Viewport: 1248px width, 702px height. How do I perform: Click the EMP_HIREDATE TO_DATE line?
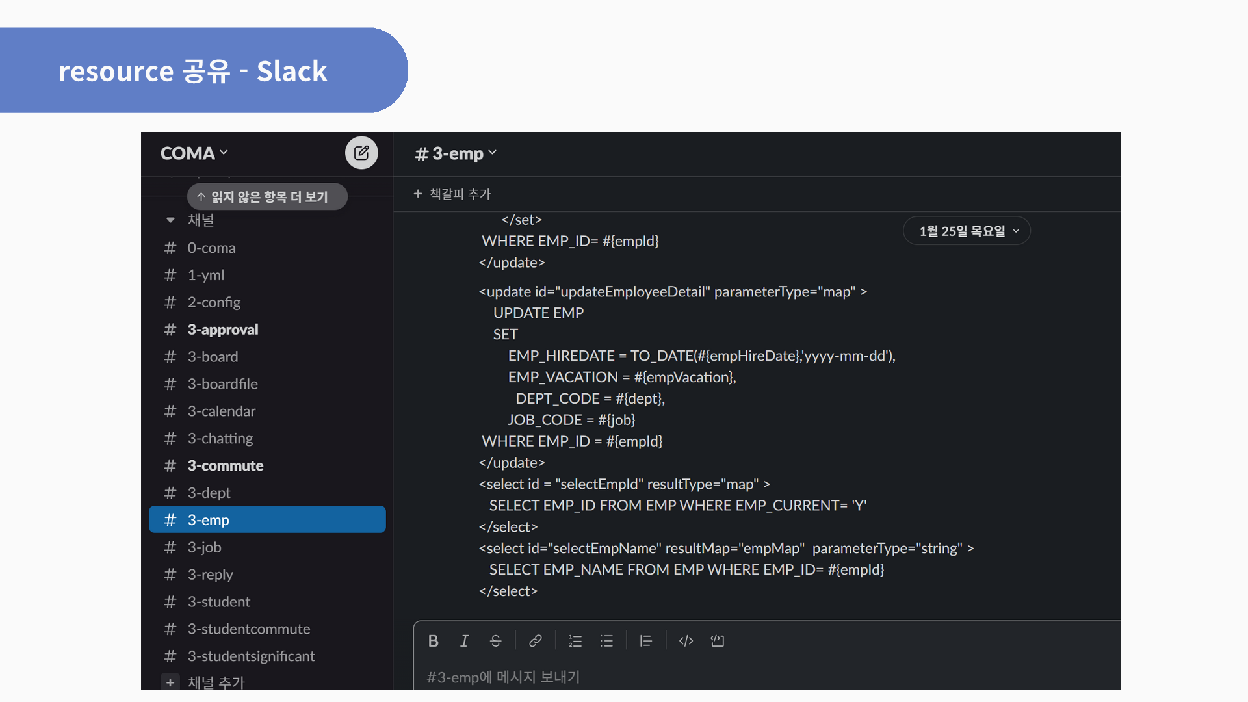[x=702, y=356]
